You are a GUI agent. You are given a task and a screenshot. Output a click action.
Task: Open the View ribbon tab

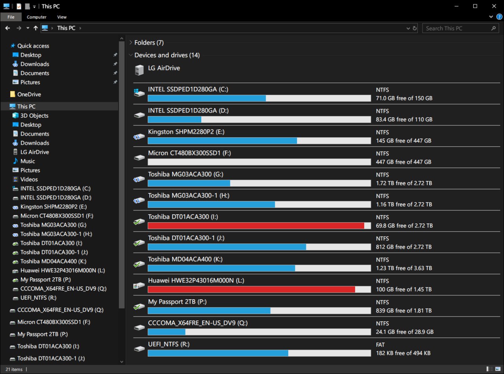tap(62, 17)
